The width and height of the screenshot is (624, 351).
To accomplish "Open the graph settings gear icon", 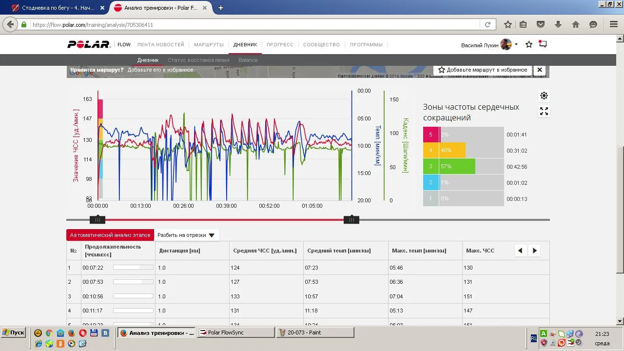I will [x=544, y=96].
